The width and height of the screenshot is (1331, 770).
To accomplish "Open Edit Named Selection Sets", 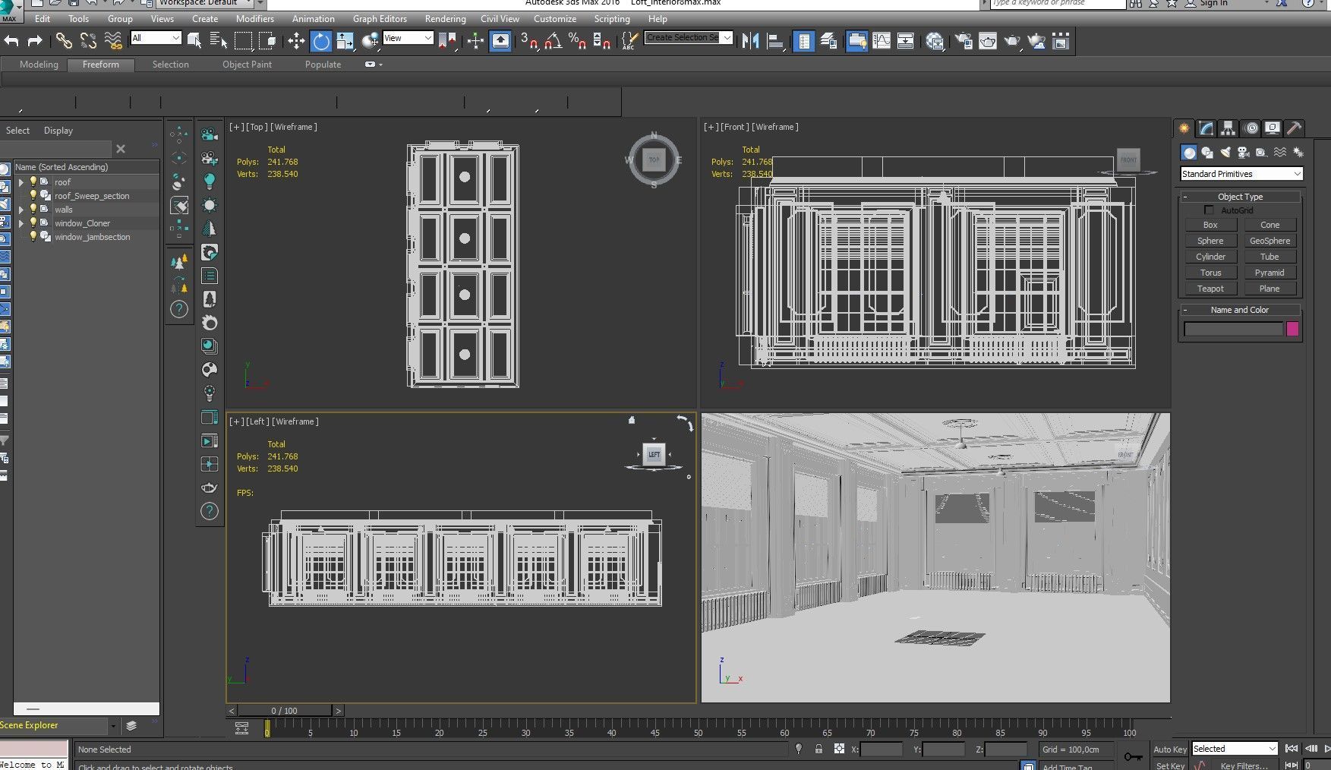I will click(629, 41).
